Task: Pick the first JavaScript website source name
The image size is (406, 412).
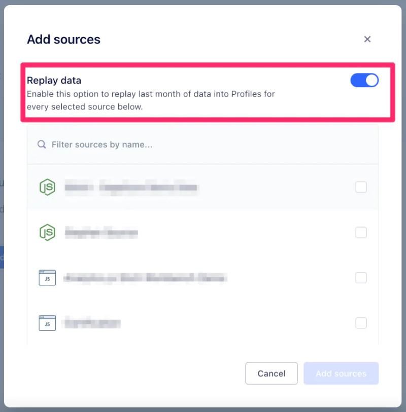Action: [145, 278]
